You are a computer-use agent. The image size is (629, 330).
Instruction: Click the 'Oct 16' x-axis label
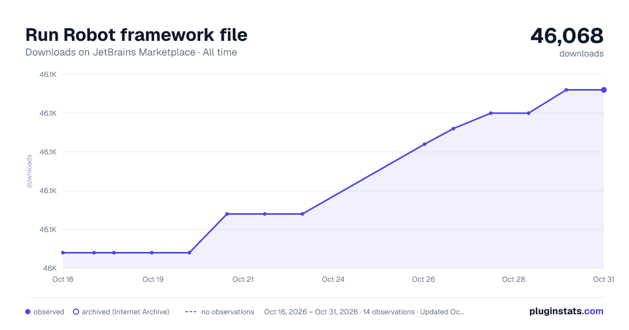[63, 279]
